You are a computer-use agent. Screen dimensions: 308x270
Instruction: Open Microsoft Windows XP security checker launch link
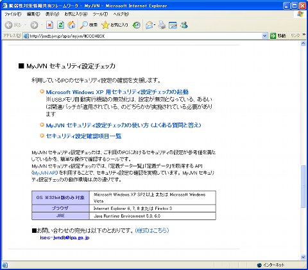coord(117,92)
